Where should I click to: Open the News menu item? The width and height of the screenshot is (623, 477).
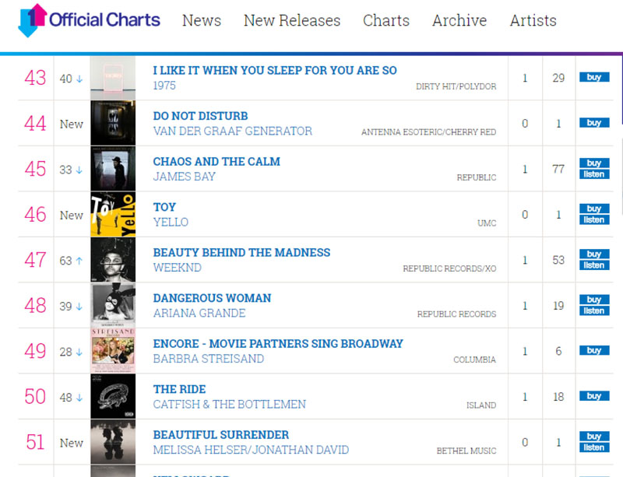(x=202, y=21)
